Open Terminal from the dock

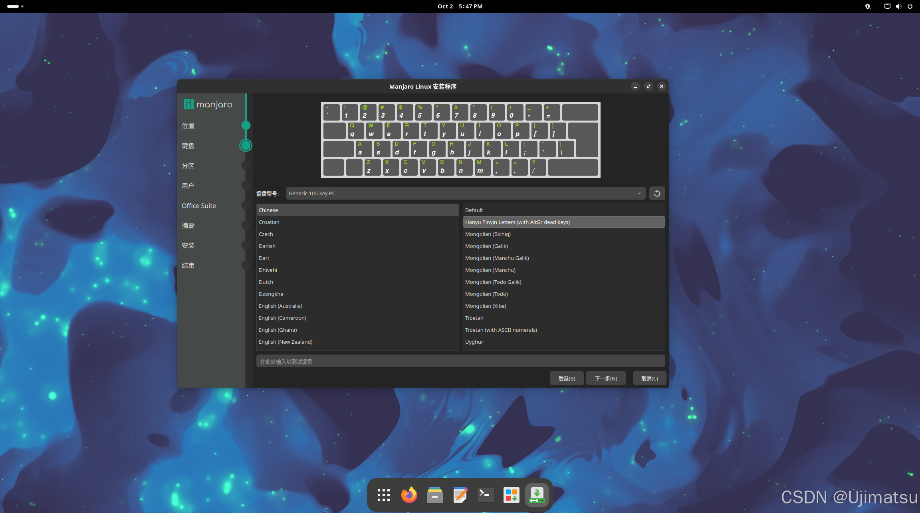486,495
